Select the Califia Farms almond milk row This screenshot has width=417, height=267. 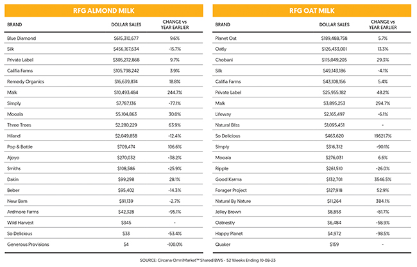[104, 71]
